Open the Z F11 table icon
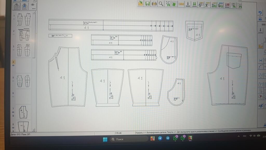 pyautogui.click(x=214, y=5)
